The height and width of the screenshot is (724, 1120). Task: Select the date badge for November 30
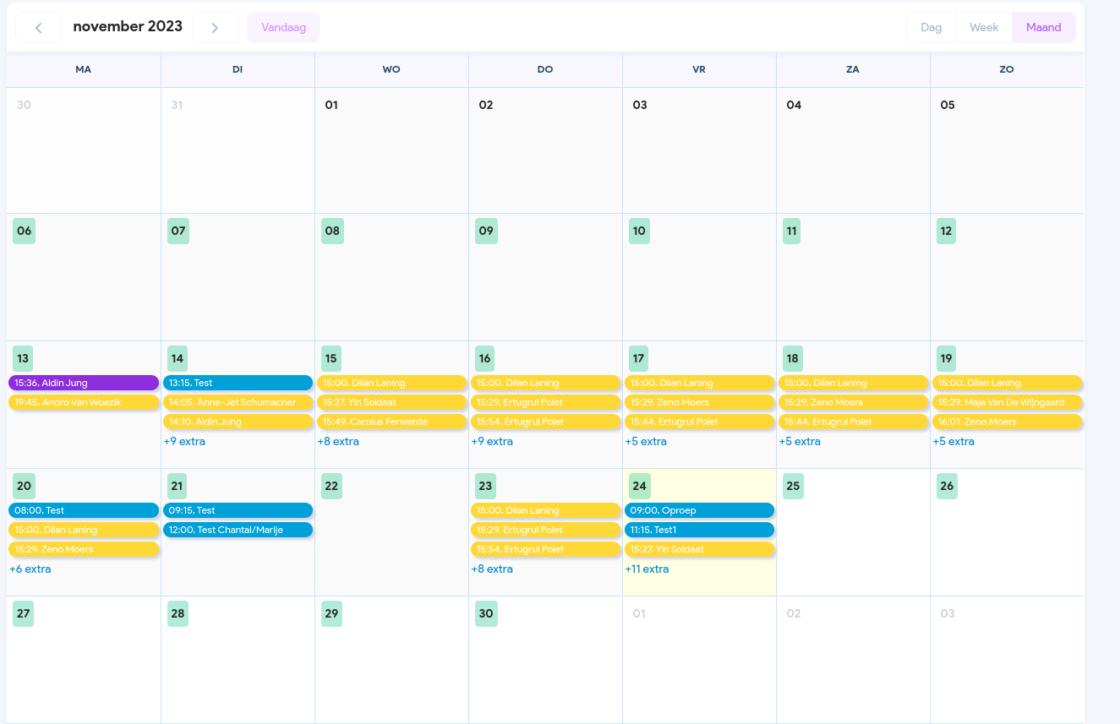tap(486, 613)
